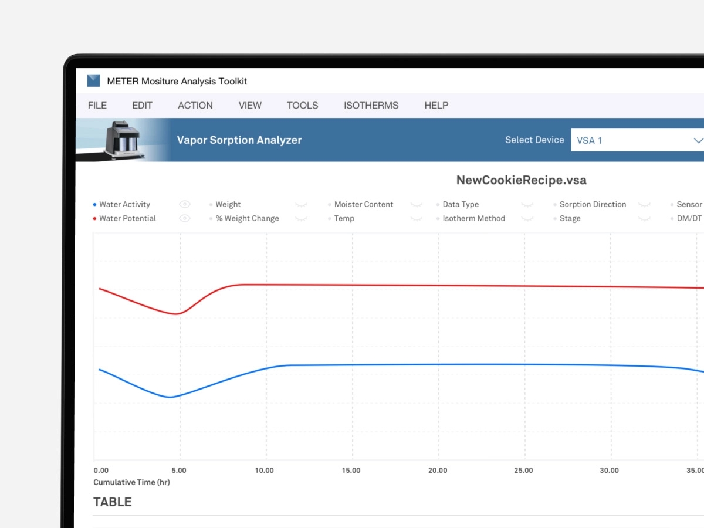Show Isotherm Method using its closed-eye icon

pos(527,219)
